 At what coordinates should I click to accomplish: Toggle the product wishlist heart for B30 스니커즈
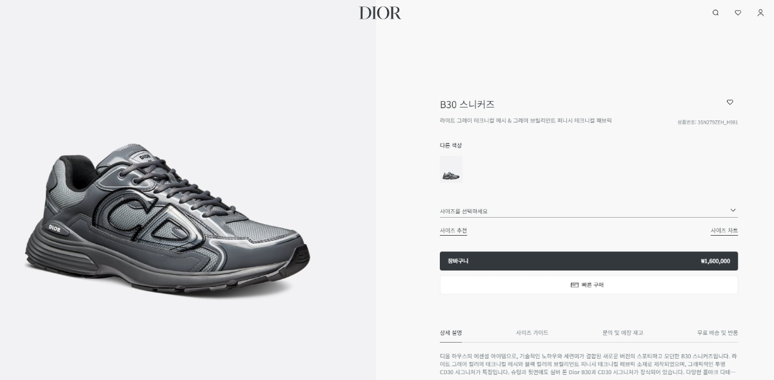(x=730, y=102)
